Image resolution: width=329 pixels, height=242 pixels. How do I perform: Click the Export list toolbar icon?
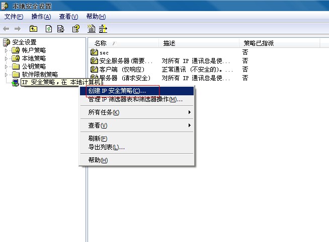(x=61, y=29)
